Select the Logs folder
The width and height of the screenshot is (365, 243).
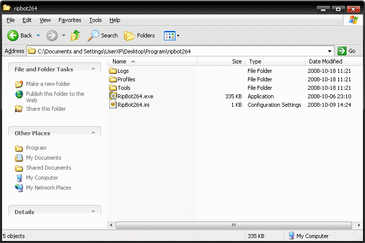click(x=122, y=71)
